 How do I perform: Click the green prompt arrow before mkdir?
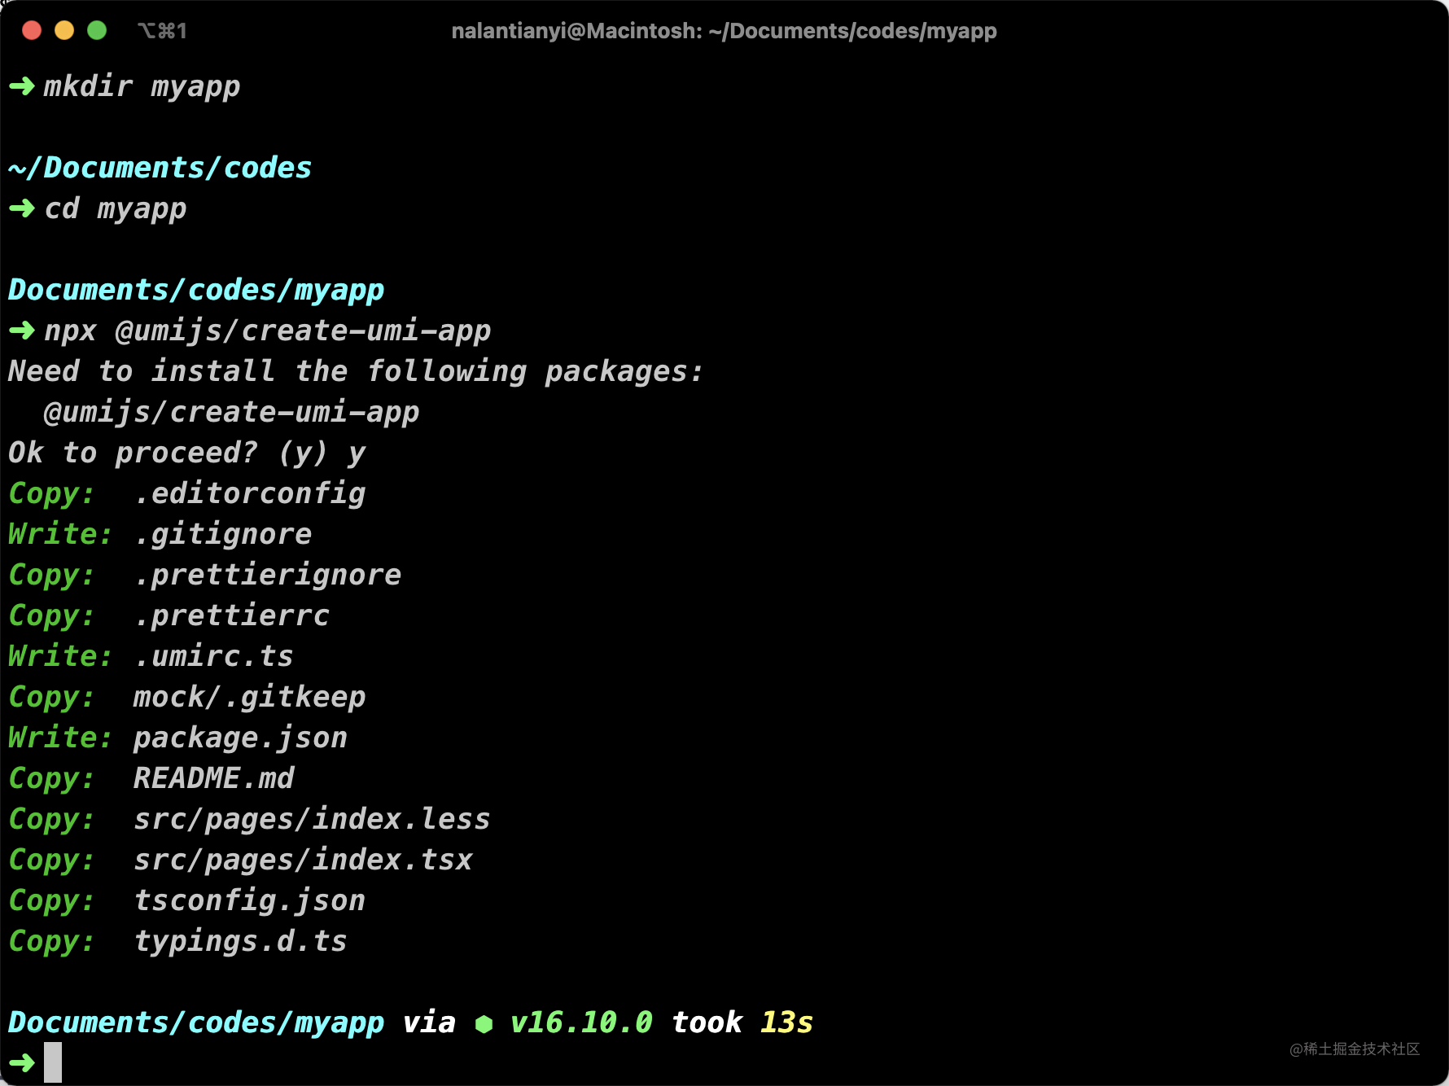point(22,86)
